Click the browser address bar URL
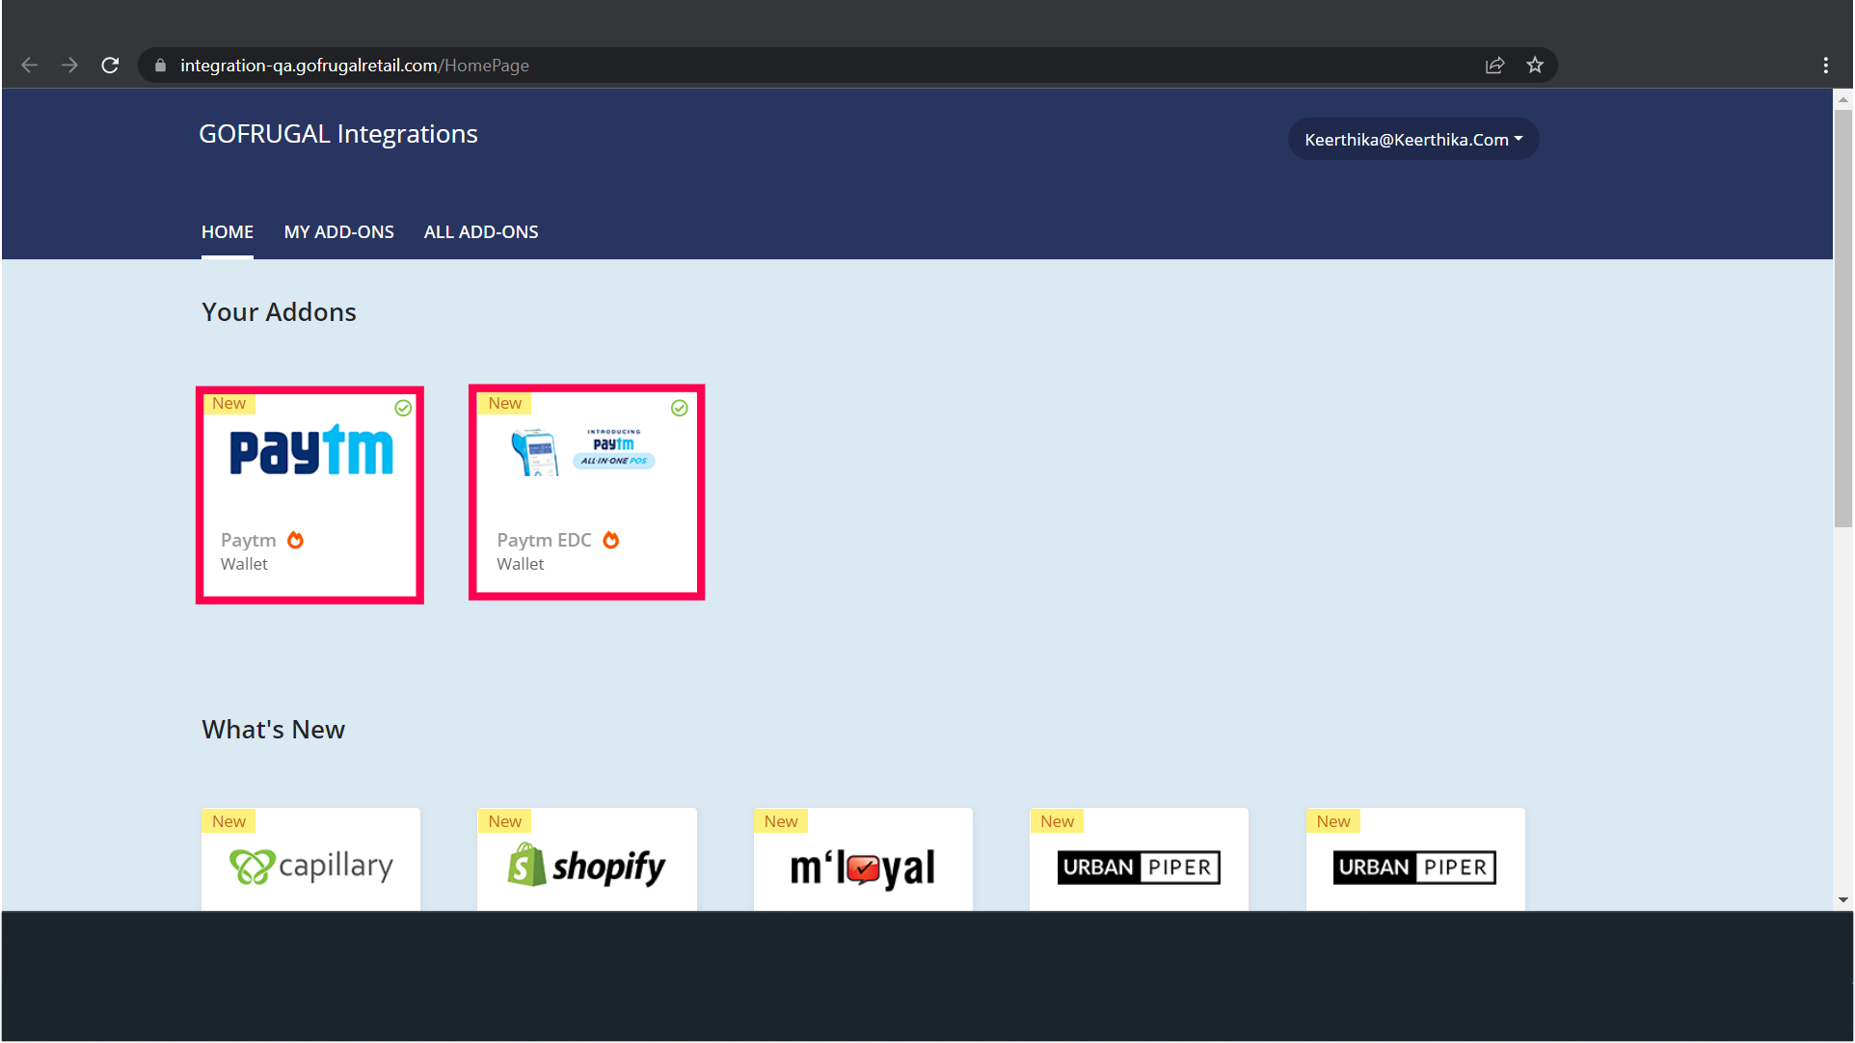Image resolution: width=1855 pixels, height=1043 pixels. click(354, 66)
